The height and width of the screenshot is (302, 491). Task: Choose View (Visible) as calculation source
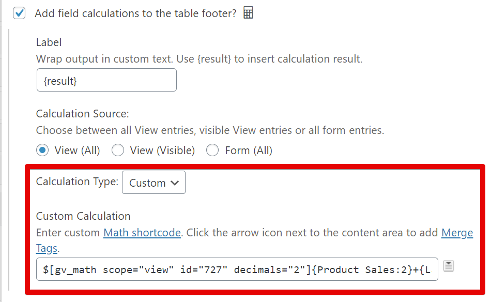click(x=118, y=150)
